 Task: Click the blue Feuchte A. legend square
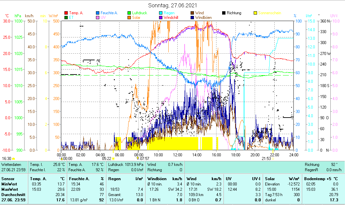pyautogui.click(x=98, y=13)
